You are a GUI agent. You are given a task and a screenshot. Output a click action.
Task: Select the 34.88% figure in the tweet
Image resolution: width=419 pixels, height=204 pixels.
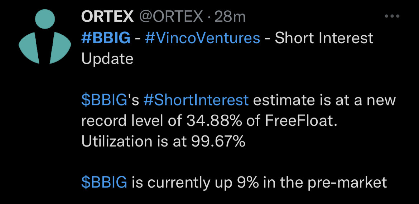tap(214, 121)
